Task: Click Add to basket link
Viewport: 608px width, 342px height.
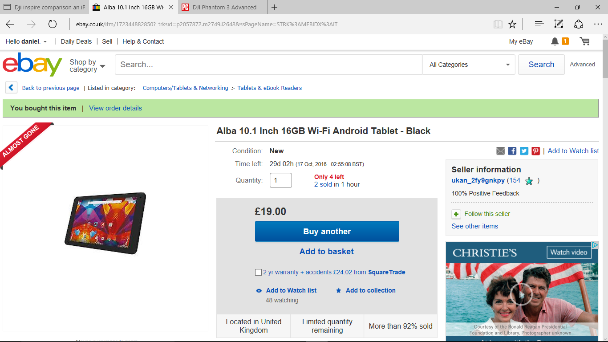Action: [327, 252]
